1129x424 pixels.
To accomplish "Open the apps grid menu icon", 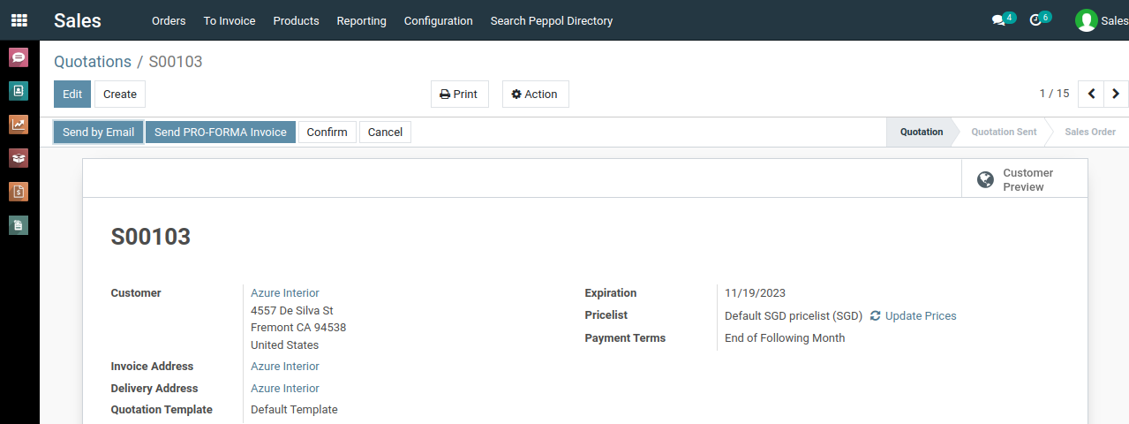I will point(19,20).
